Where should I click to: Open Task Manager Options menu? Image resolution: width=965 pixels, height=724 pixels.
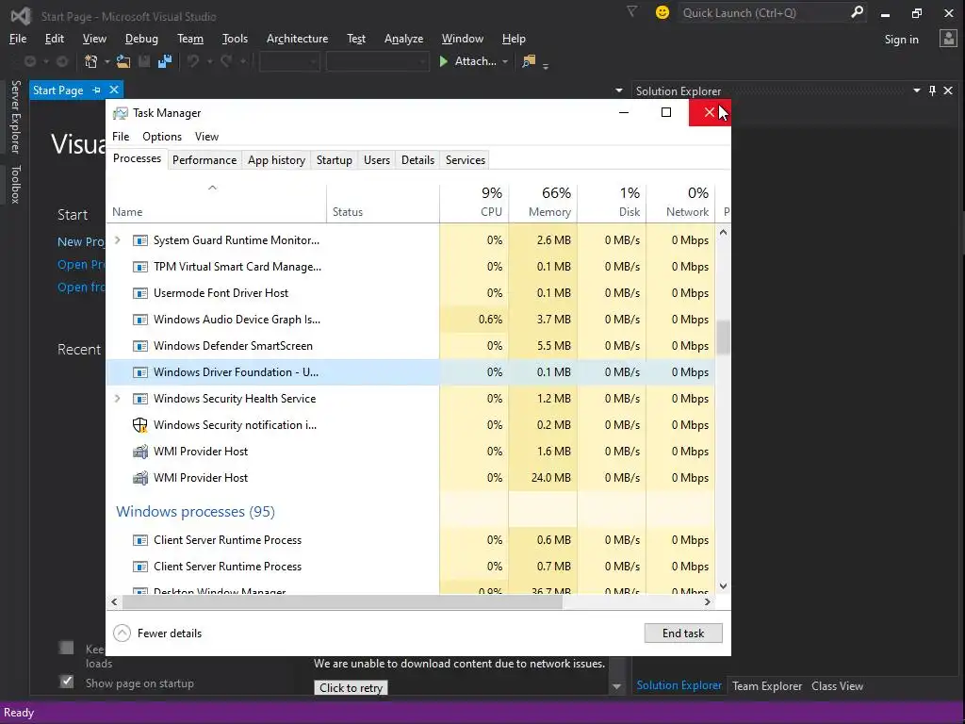point(162,137)
